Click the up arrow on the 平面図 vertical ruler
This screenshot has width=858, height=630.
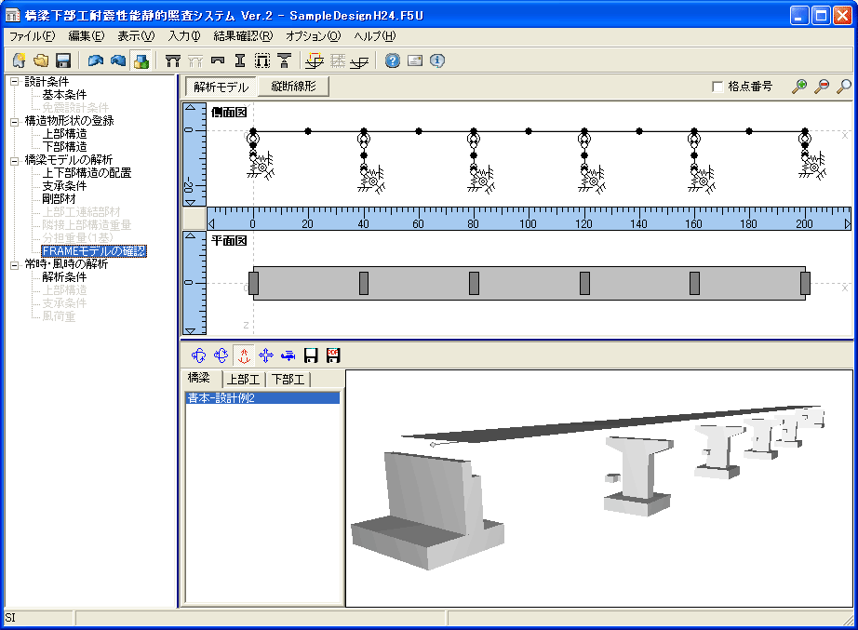tap(191, 236)
